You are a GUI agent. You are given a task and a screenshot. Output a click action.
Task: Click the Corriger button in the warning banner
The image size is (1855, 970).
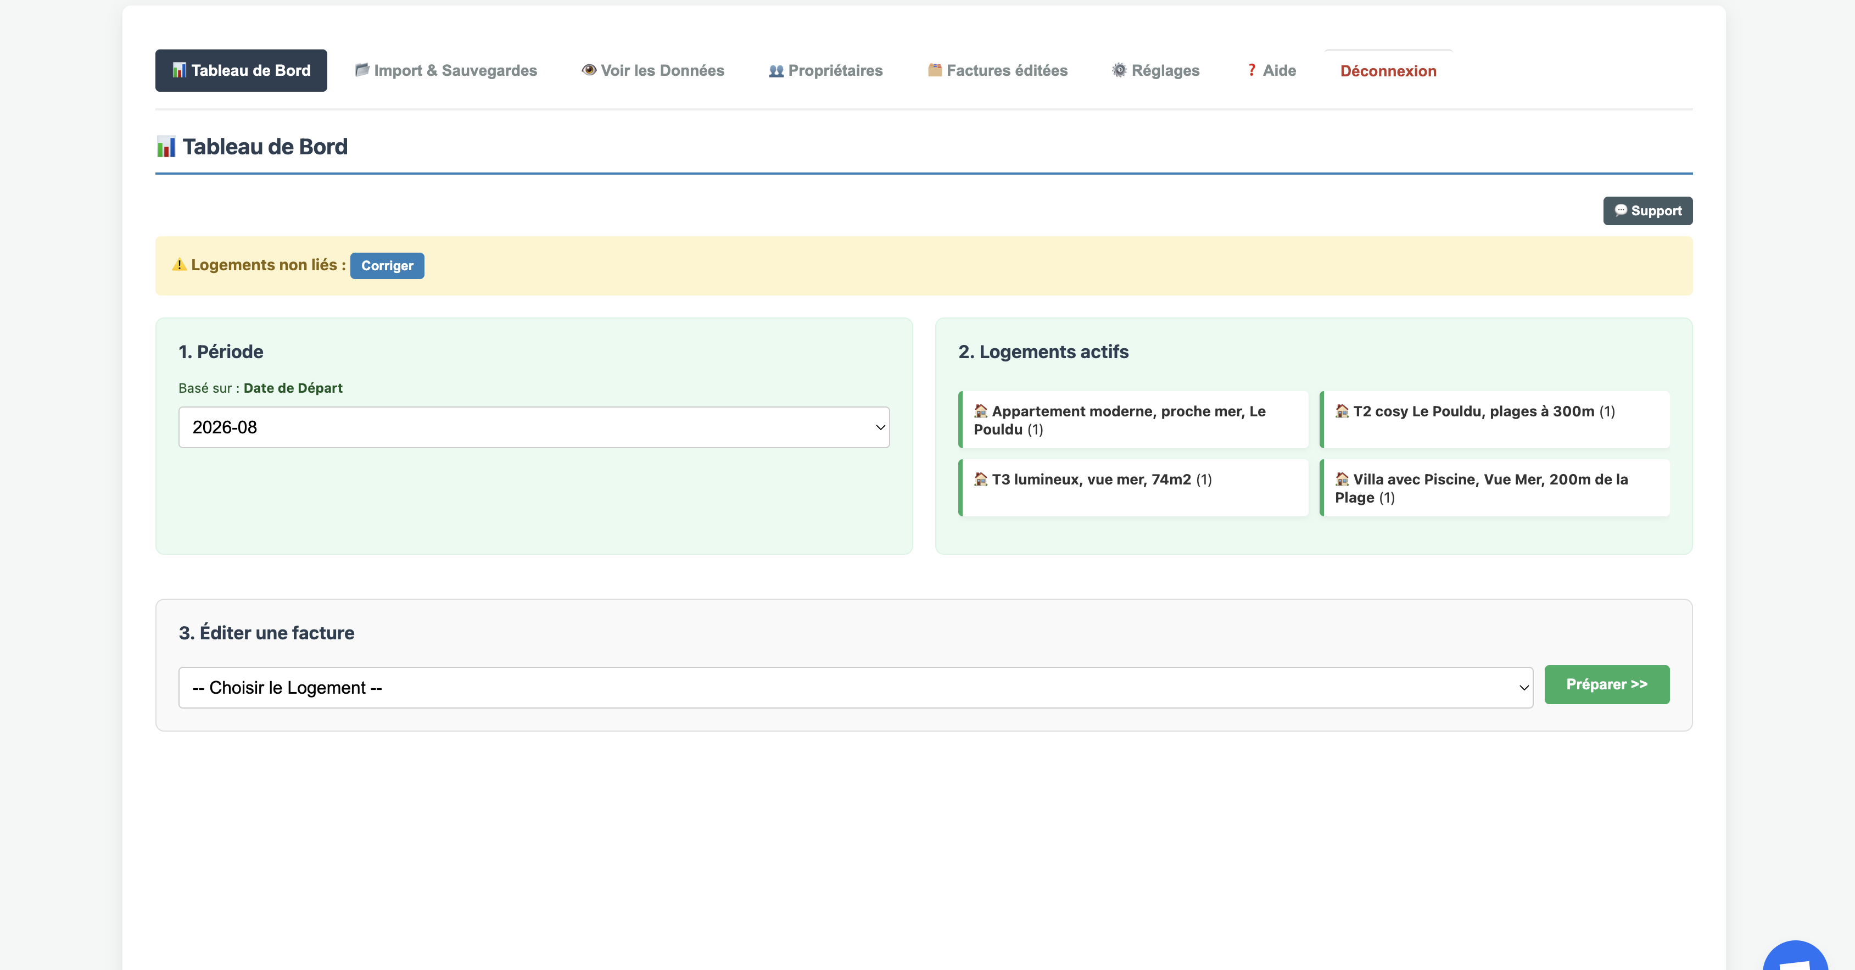point(387,265)
